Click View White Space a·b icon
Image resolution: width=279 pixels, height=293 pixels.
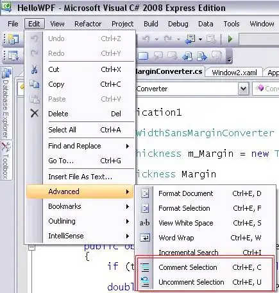pyautogui.click(x=145, y=223)
